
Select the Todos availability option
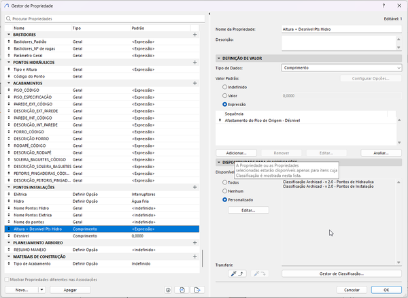(224, 182)
